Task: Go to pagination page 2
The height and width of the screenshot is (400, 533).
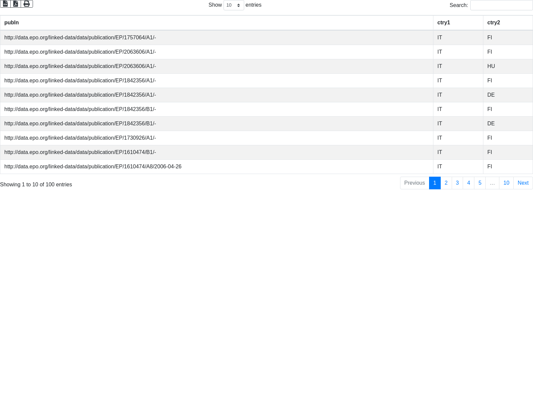Action: [446, 183]
